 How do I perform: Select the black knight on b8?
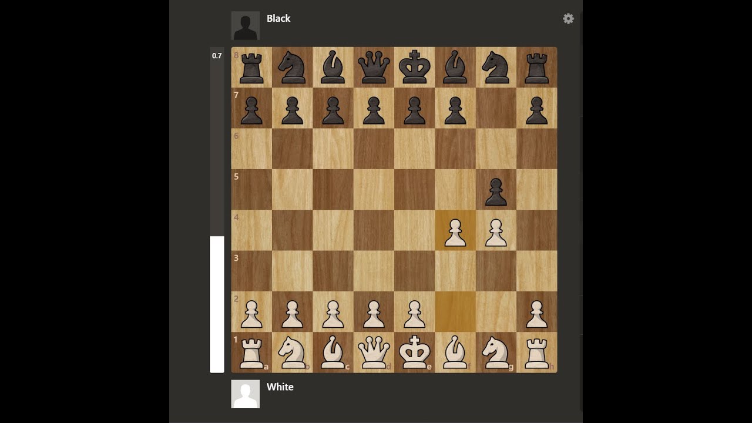[293, 68]
